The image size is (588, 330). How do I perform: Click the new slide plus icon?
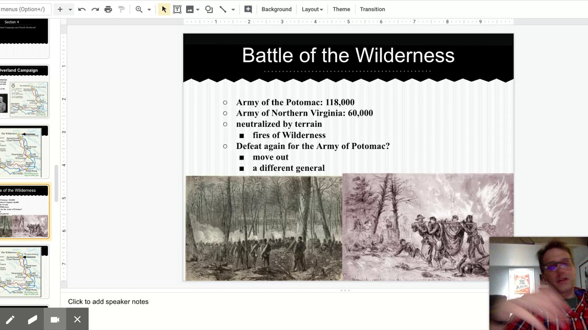pos(60,9)
